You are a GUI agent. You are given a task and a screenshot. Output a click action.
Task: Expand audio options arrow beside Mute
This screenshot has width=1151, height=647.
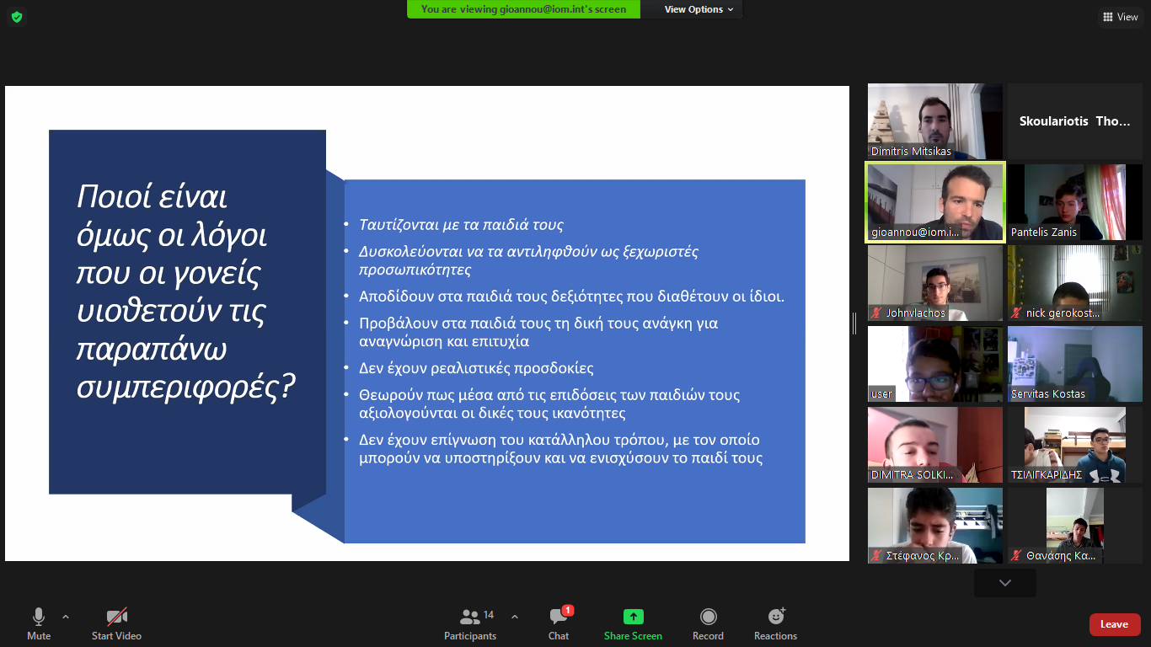pos(66,616)
